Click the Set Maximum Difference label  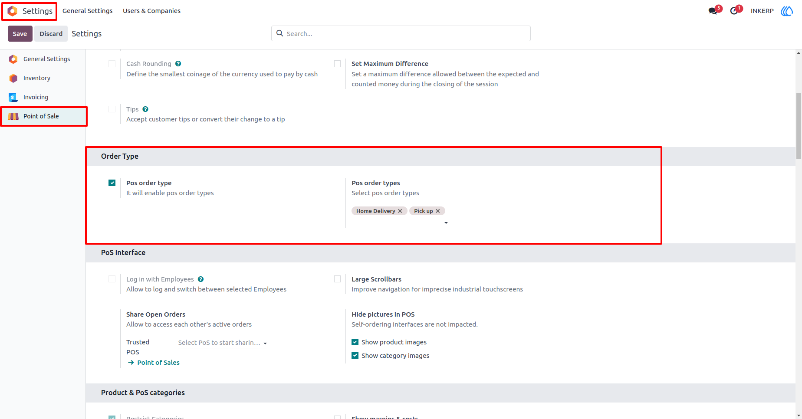390,64
